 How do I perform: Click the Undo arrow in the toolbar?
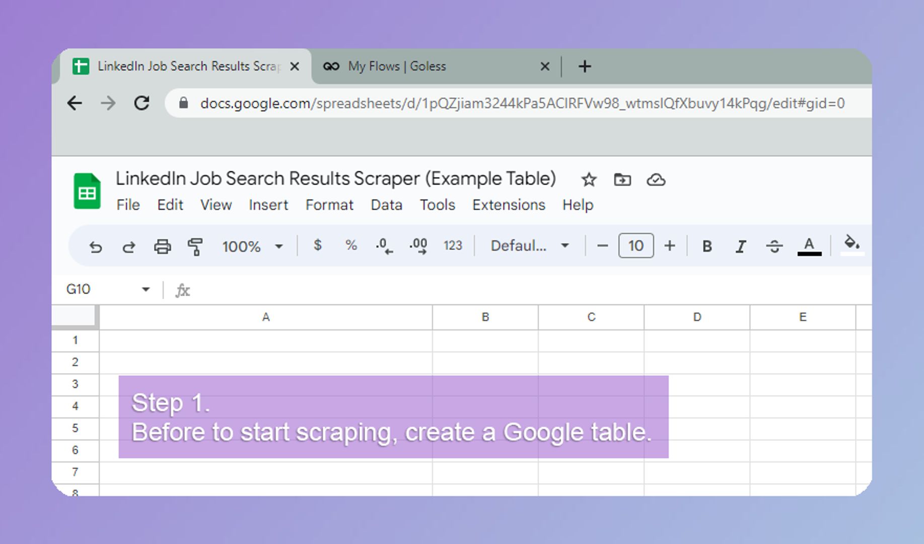pyautogui.click(x=95, y=246)
